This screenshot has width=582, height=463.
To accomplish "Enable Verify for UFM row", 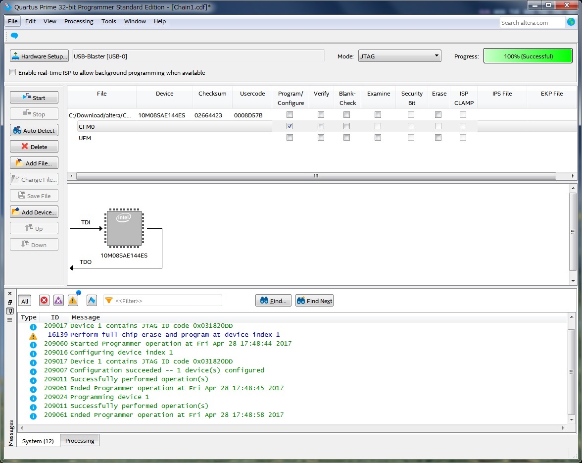I will (x=321, y=137).
